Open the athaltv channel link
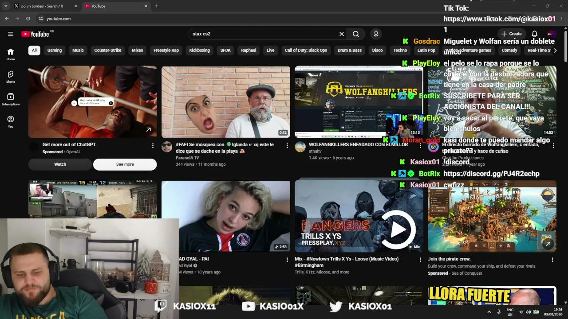The width and height of the screenshot is (568, 319). tap(315, 151)
